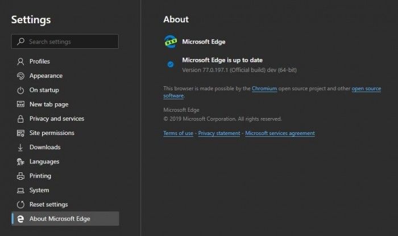Screen dimensions: 398x236
Task: Open New tab page settings
Action: pos(65,104)
